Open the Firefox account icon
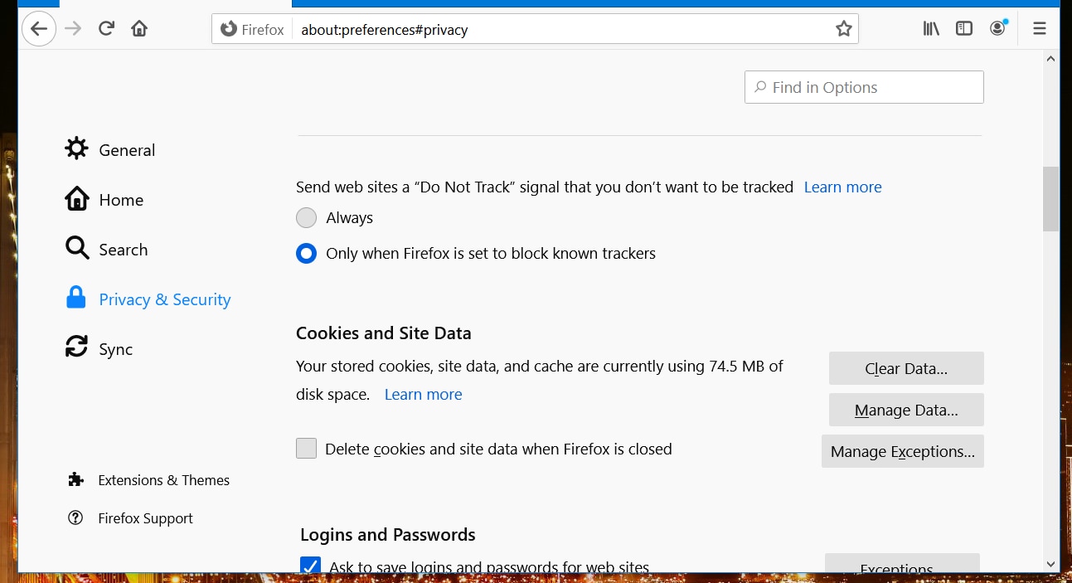 [x=997, y=29]
